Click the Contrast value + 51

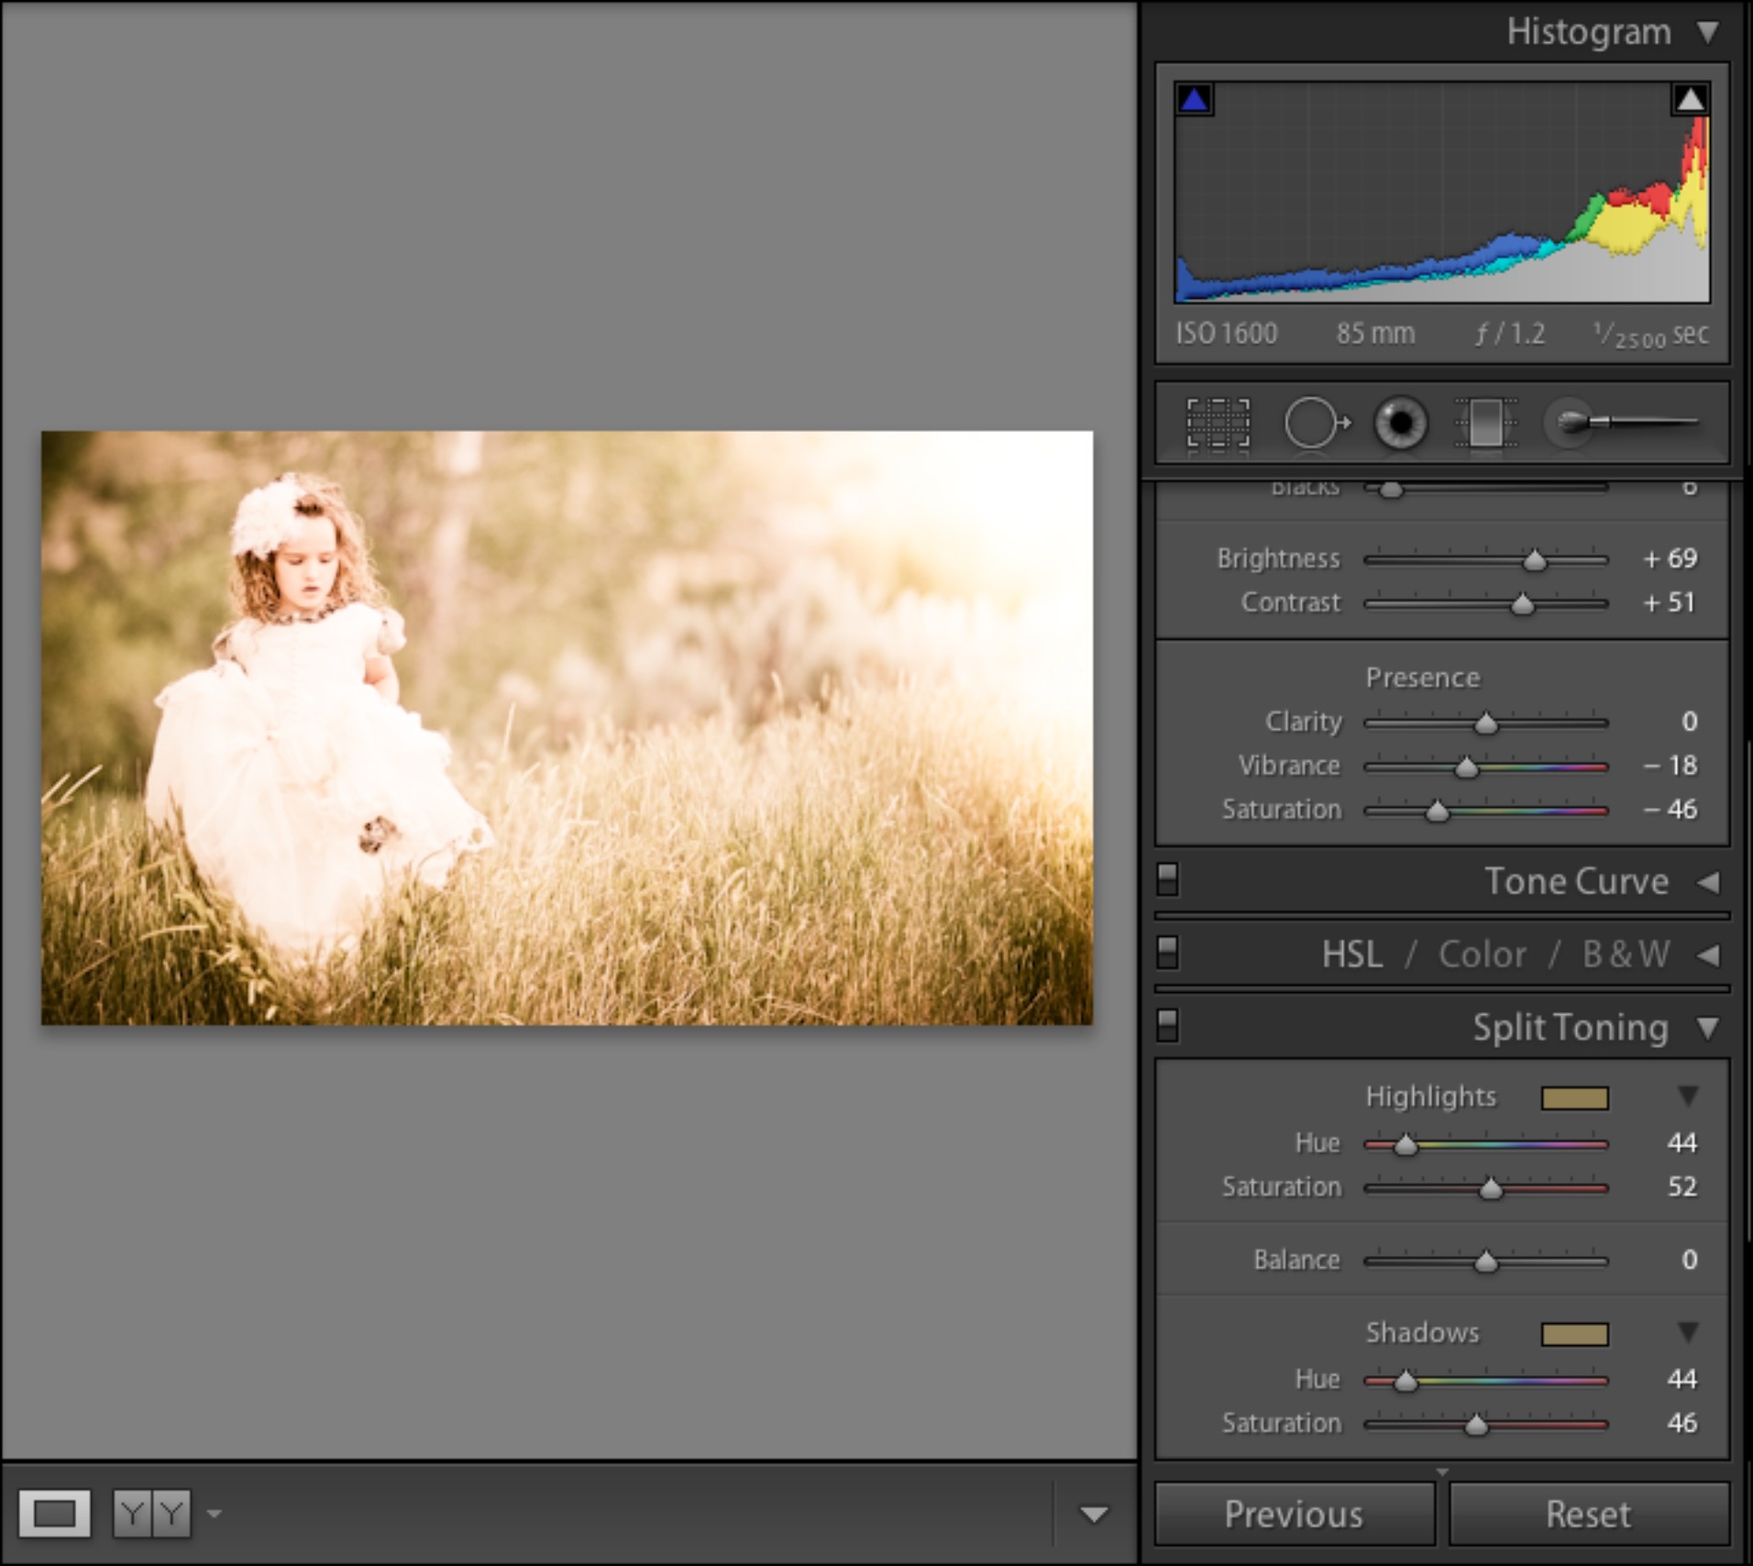1670,602
